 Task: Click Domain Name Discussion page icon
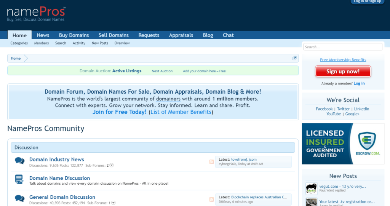19,179
